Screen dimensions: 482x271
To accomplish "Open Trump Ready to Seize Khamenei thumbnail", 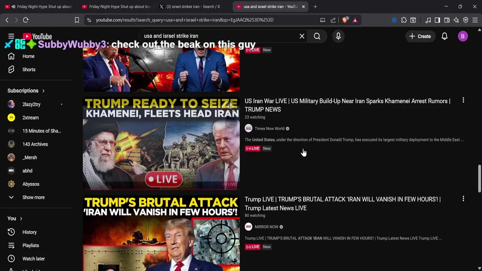I will [161, 144].
